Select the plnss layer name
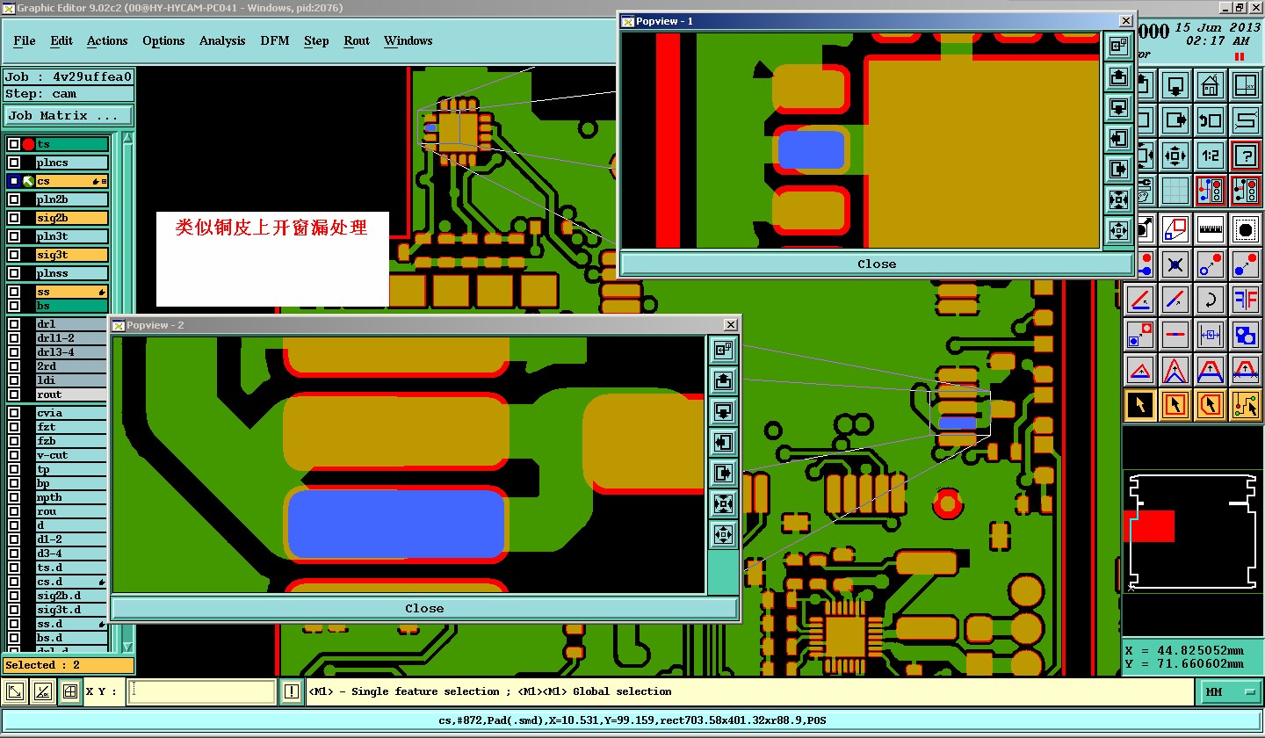The width and height of the screenshot is (1265, 738). click(x=72, y=273)
